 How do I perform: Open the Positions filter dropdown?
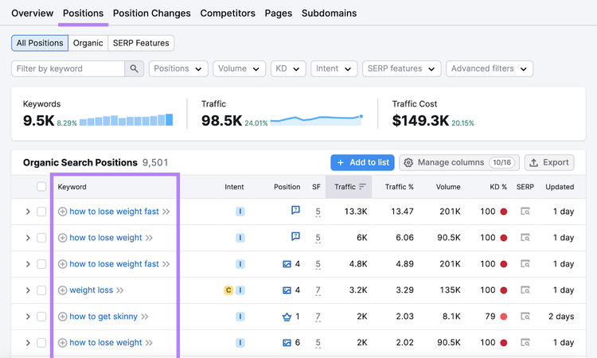pyautogui.click(x=178, y=68)
